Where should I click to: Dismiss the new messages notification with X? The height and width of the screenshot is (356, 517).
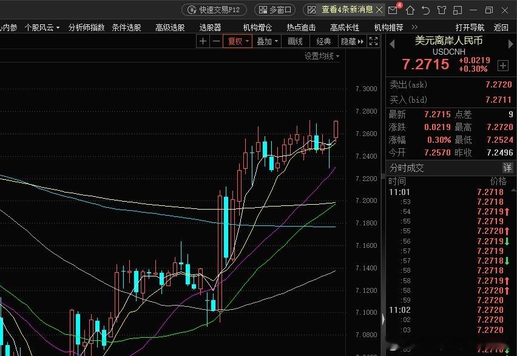[379, 10]
